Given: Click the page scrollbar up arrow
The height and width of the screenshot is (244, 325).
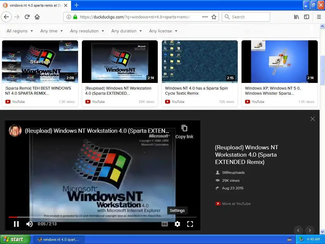Looking at the screenshot, I should [x=322, y=26].
